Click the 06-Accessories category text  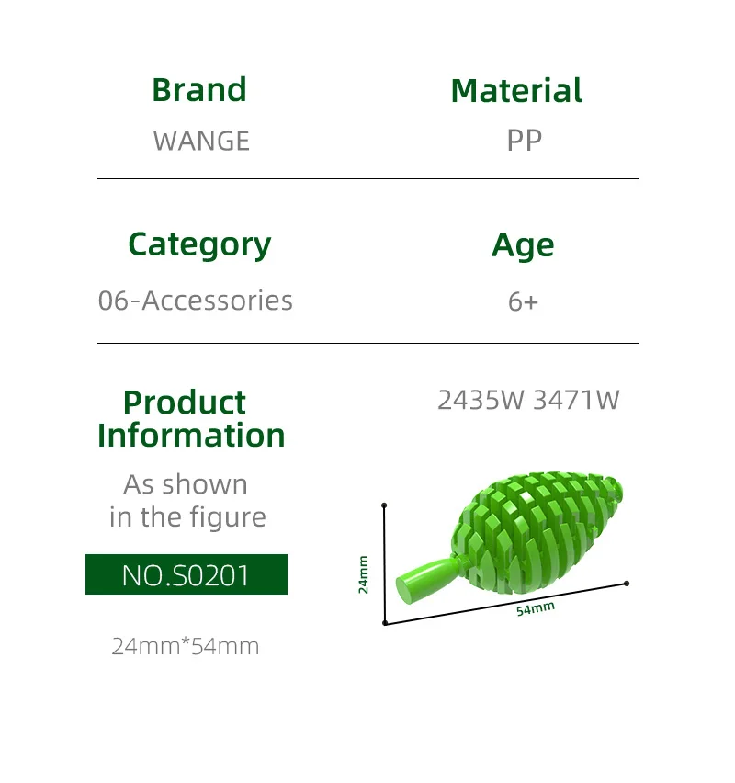click(x=196, y=301)
